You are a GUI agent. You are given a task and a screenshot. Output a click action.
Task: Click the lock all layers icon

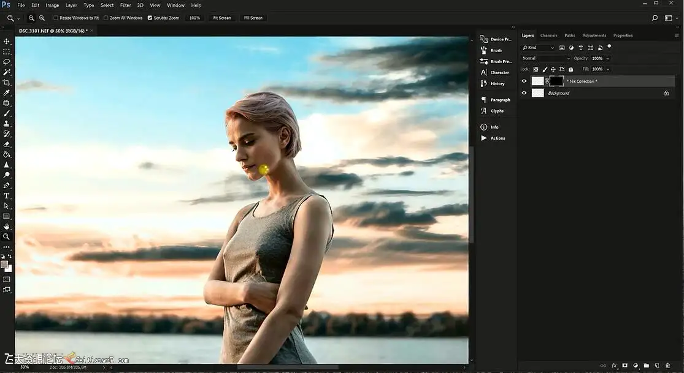[x=571, y=69]
